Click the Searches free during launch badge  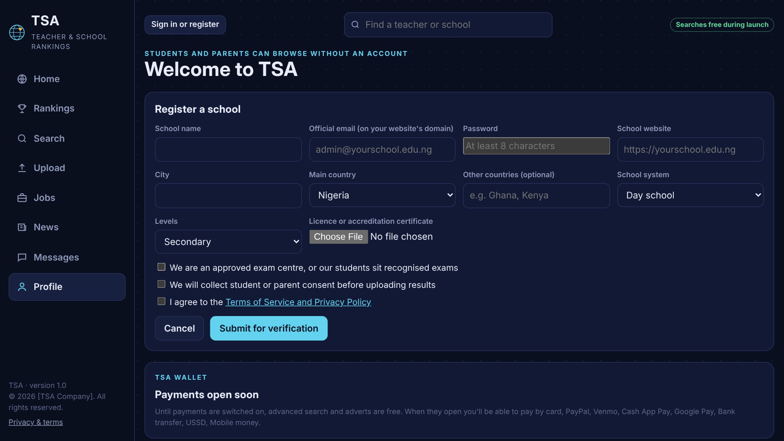pyautogui.click(x=722, y=24)
